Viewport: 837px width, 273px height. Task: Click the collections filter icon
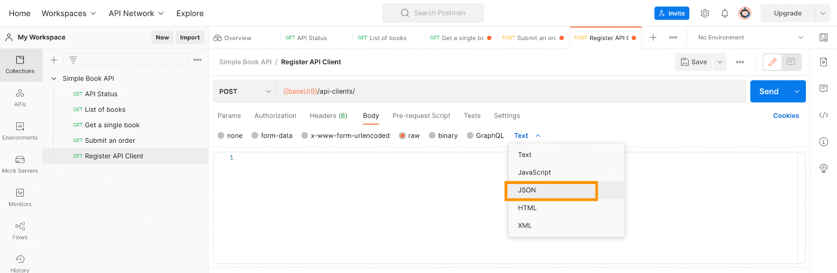click(73, 60)
